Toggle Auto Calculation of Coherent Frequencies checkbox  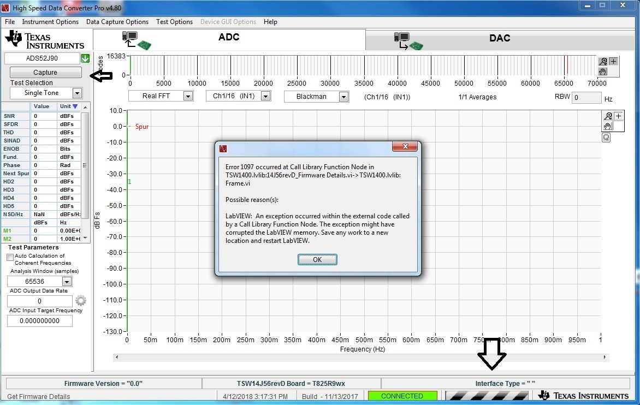10,258
